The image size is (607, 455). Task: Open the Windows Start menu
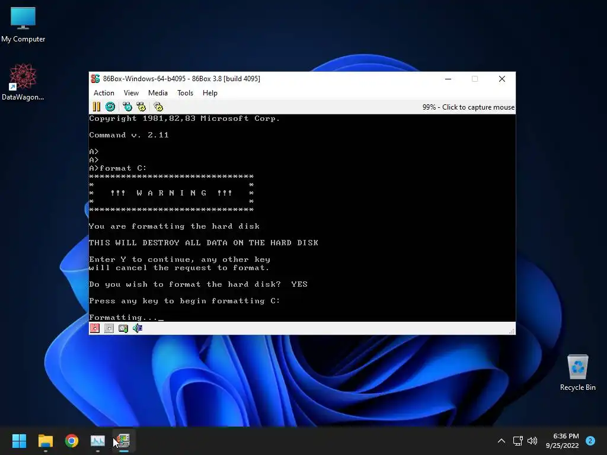[x=19, y=441]
